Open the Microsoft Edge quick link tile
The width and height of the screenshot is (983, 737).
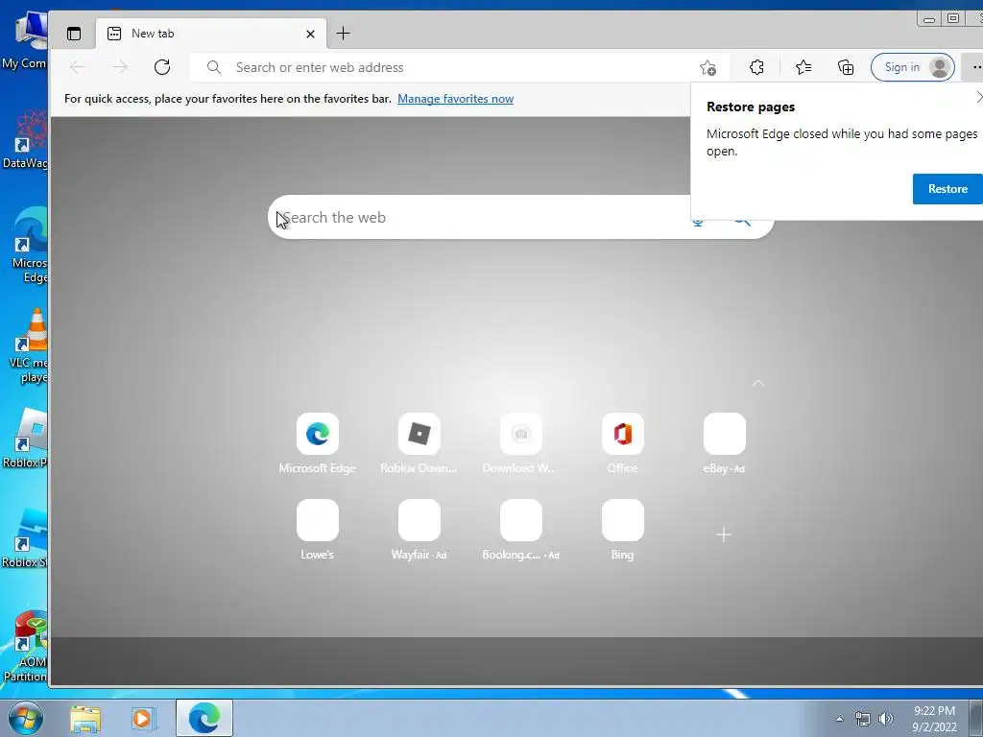click(317, 443)
